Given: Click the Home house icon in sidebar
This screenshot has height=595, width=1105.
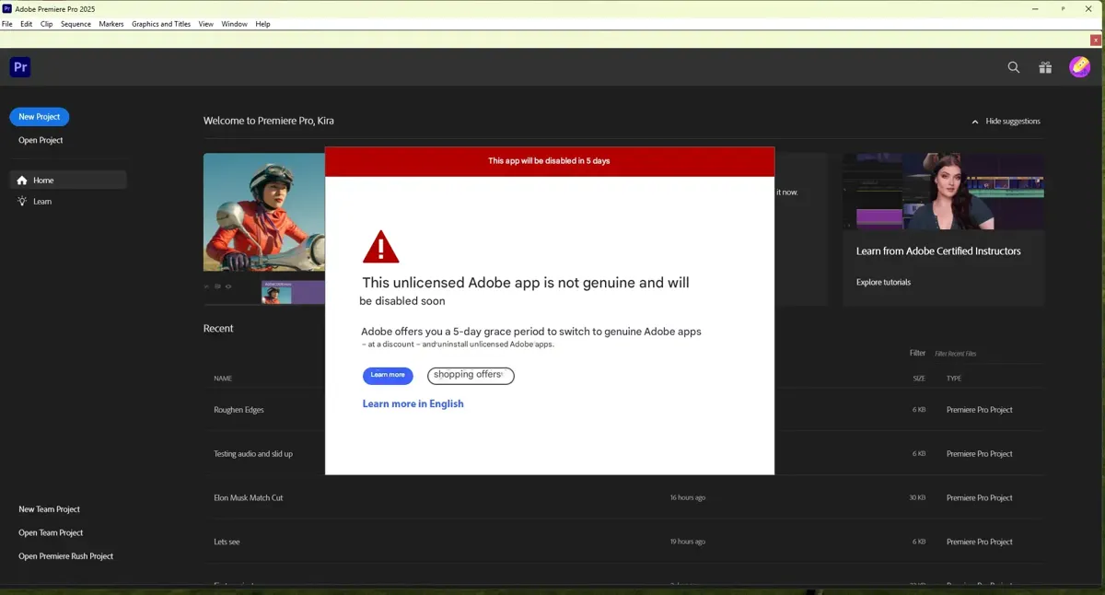Looking at the screenshot, I should (22, 181).
